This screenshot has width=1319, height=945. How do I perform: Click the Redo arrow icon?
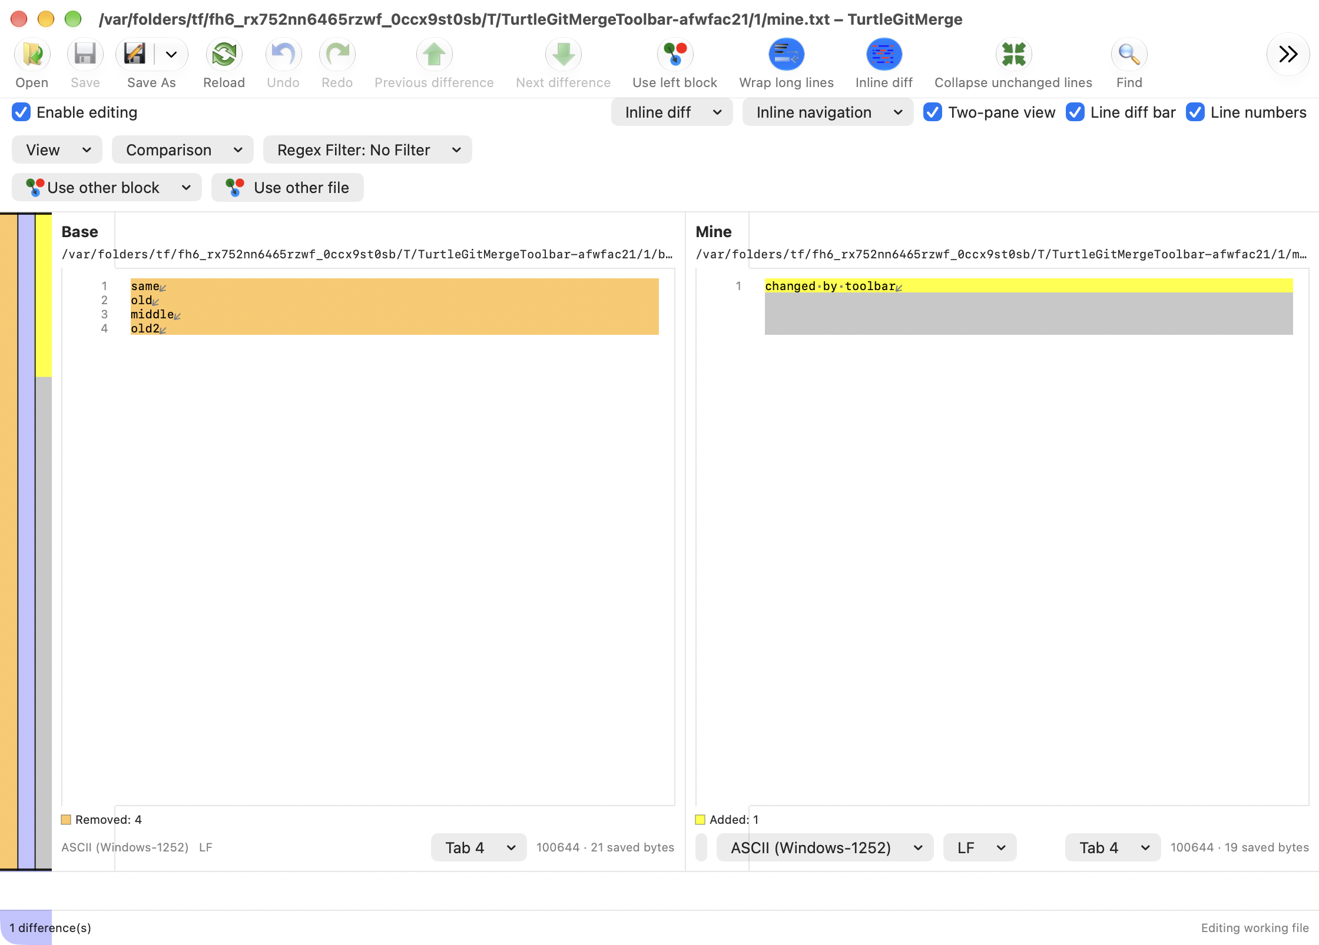click(x=337, y=55)
